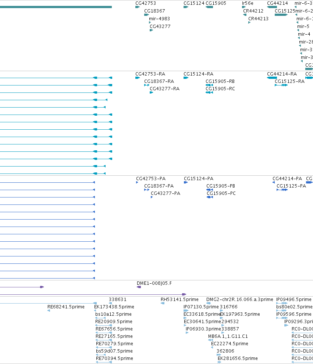Screen dimensions: 313x364
Task: Click the DMG2-chr2R.16.066.a.3prime label
Action: pyautogui.click(x=240, y=300)
